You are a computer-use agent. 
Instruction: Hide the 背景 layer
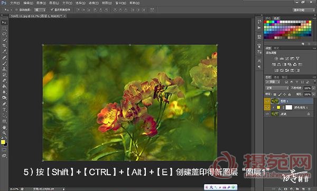pyautogui.click(x=267, y=114)
